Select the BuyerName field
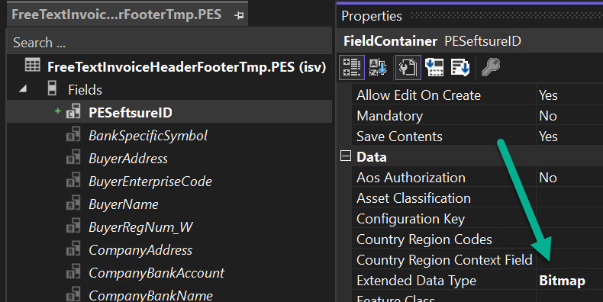Viewport: 603px width, 302px height. tap(124, 204)
